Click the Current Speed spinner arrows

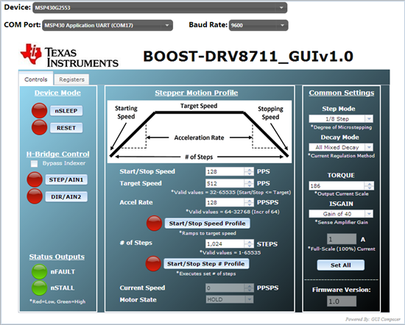[249, 287]
